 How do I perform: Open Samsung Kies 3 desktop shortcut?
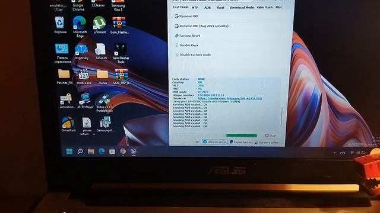[118, 5]
